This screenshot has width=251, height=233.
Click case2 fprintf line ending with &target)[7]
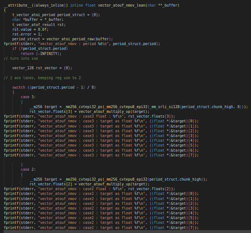click(101, 228)
